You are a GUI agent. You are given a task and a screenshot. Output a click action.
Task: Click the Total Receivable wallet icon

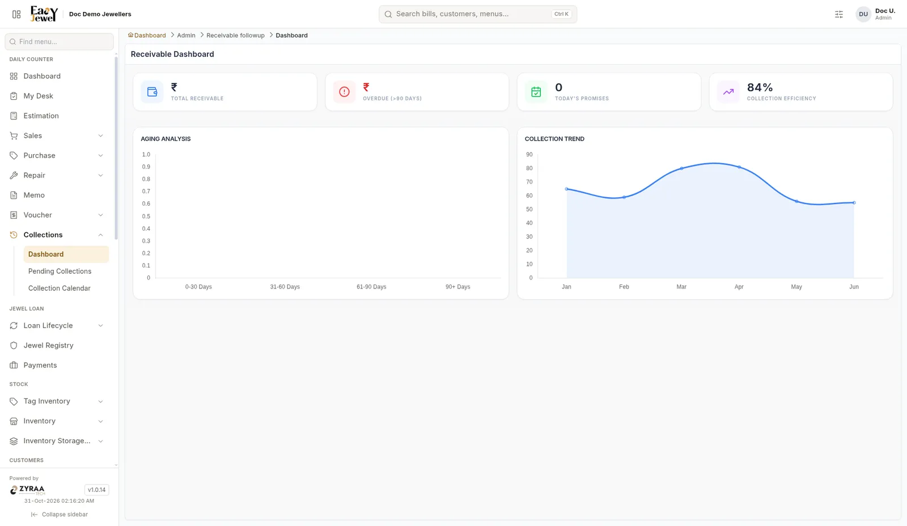click(152, 92)
